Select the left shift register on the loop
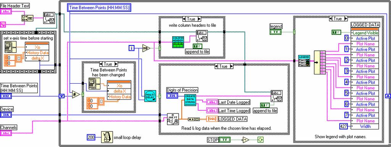 click(x=61, y=96)
